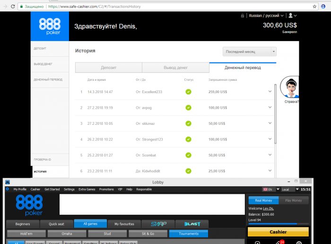Click Hold'em game filter button
The width and height of the screenshot is (331, 244).
click(26, 234)
